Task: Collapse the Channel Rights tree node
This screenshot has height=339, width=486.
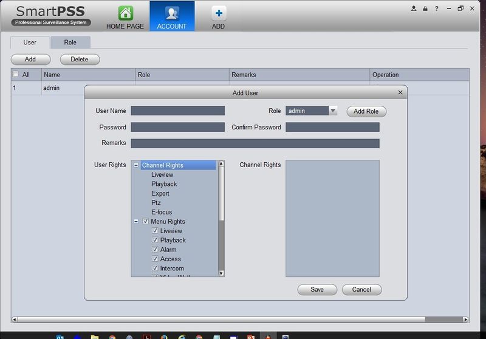Action: 136,165
